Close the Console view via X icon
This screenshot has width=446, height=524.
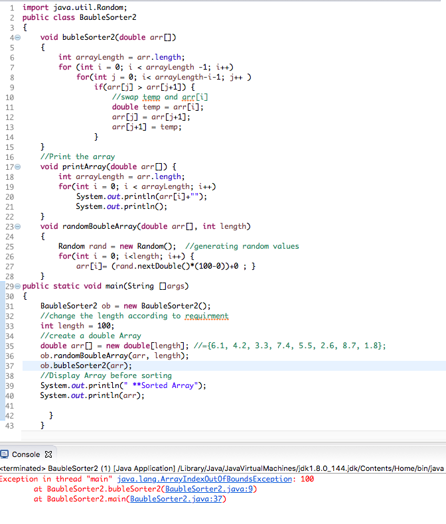48,454
